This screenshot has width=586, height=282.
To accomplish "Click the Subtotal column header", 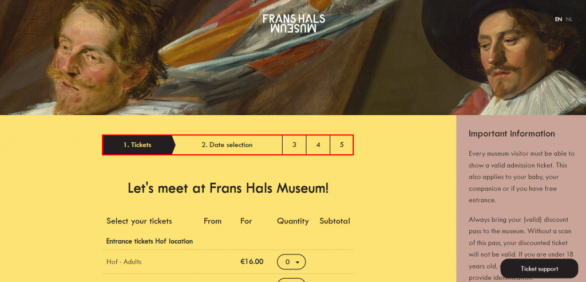I will [335, 221].
